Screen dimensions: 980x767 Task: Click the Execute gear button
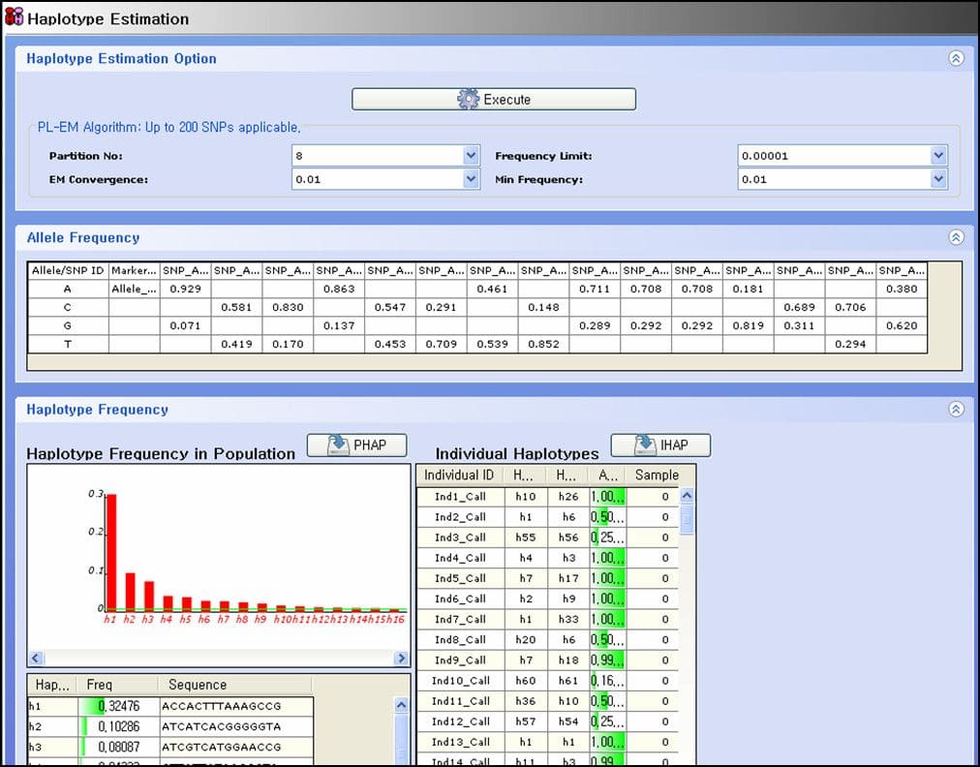[493, 99]
